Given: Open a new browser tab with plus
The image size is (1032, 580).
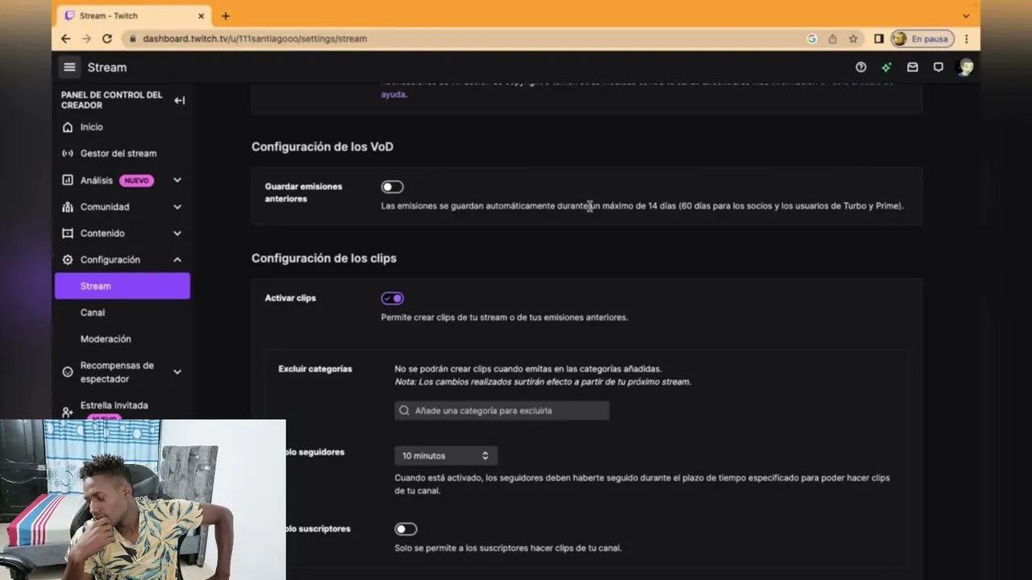Looking at the screenshot, I should click(226, 16).
